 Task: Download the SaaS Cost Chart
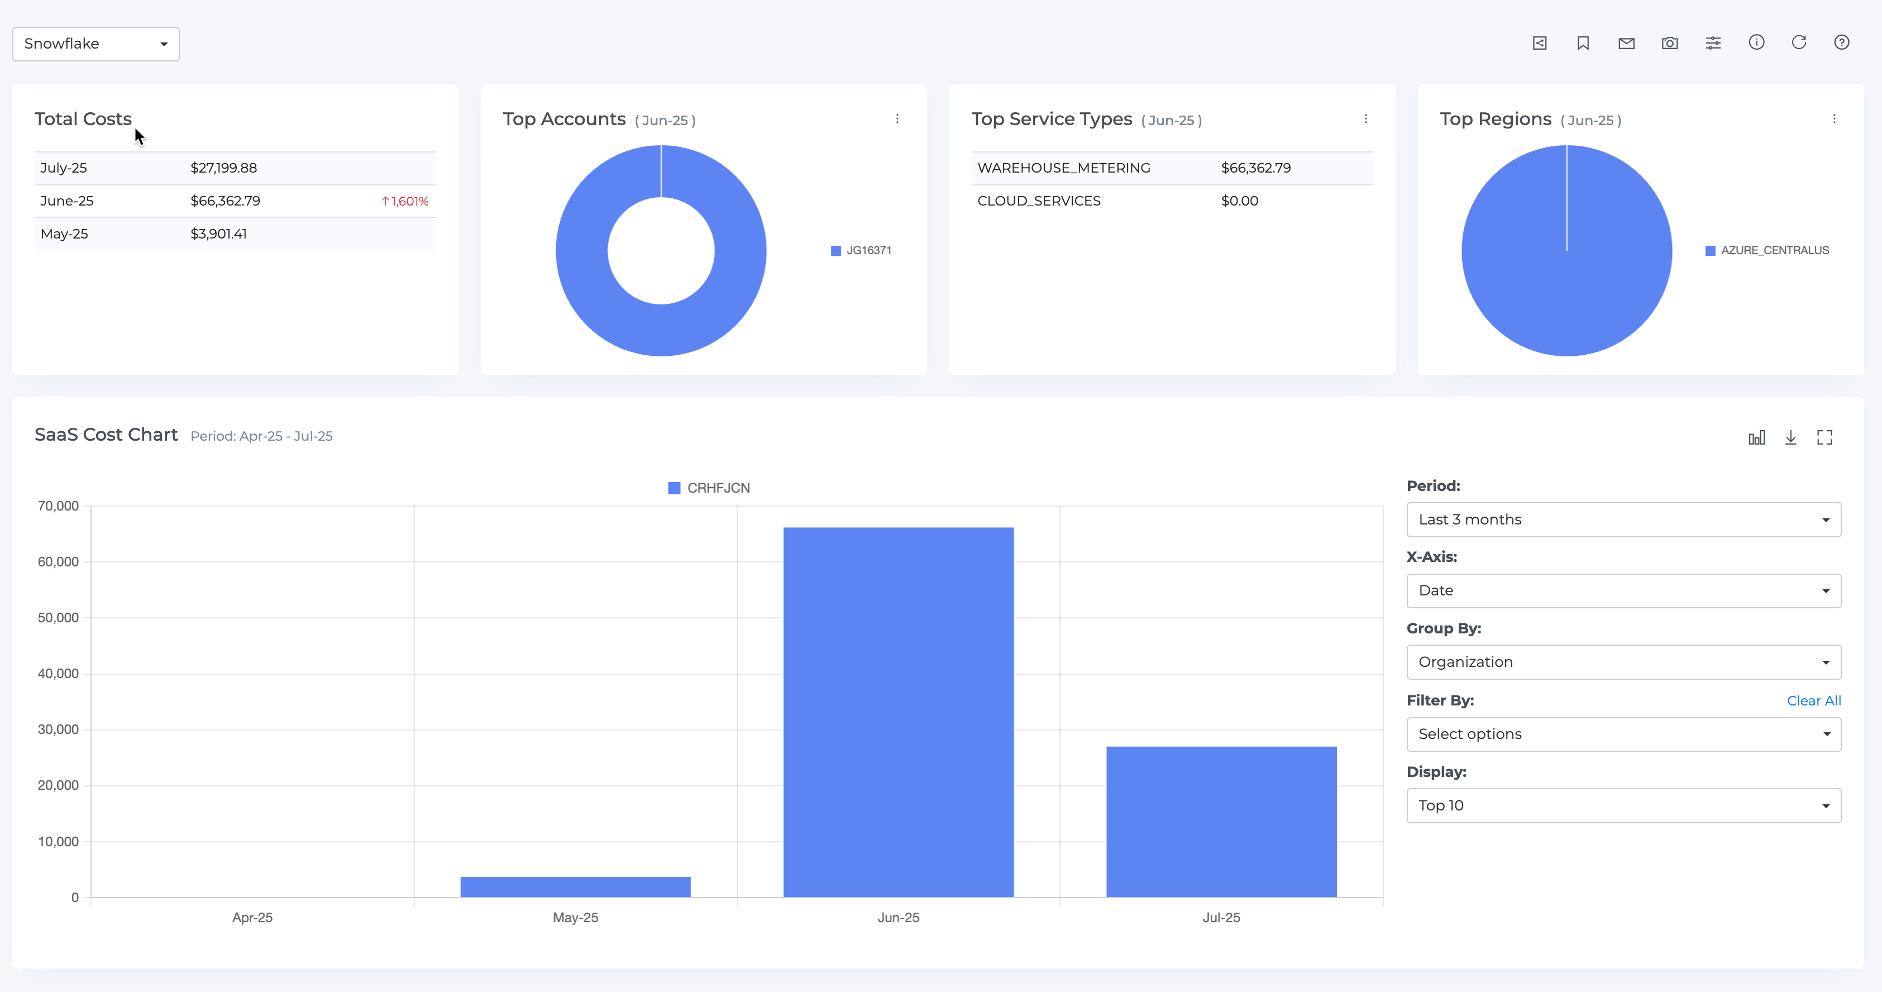pyautogui.click(x=1790, y=437)
